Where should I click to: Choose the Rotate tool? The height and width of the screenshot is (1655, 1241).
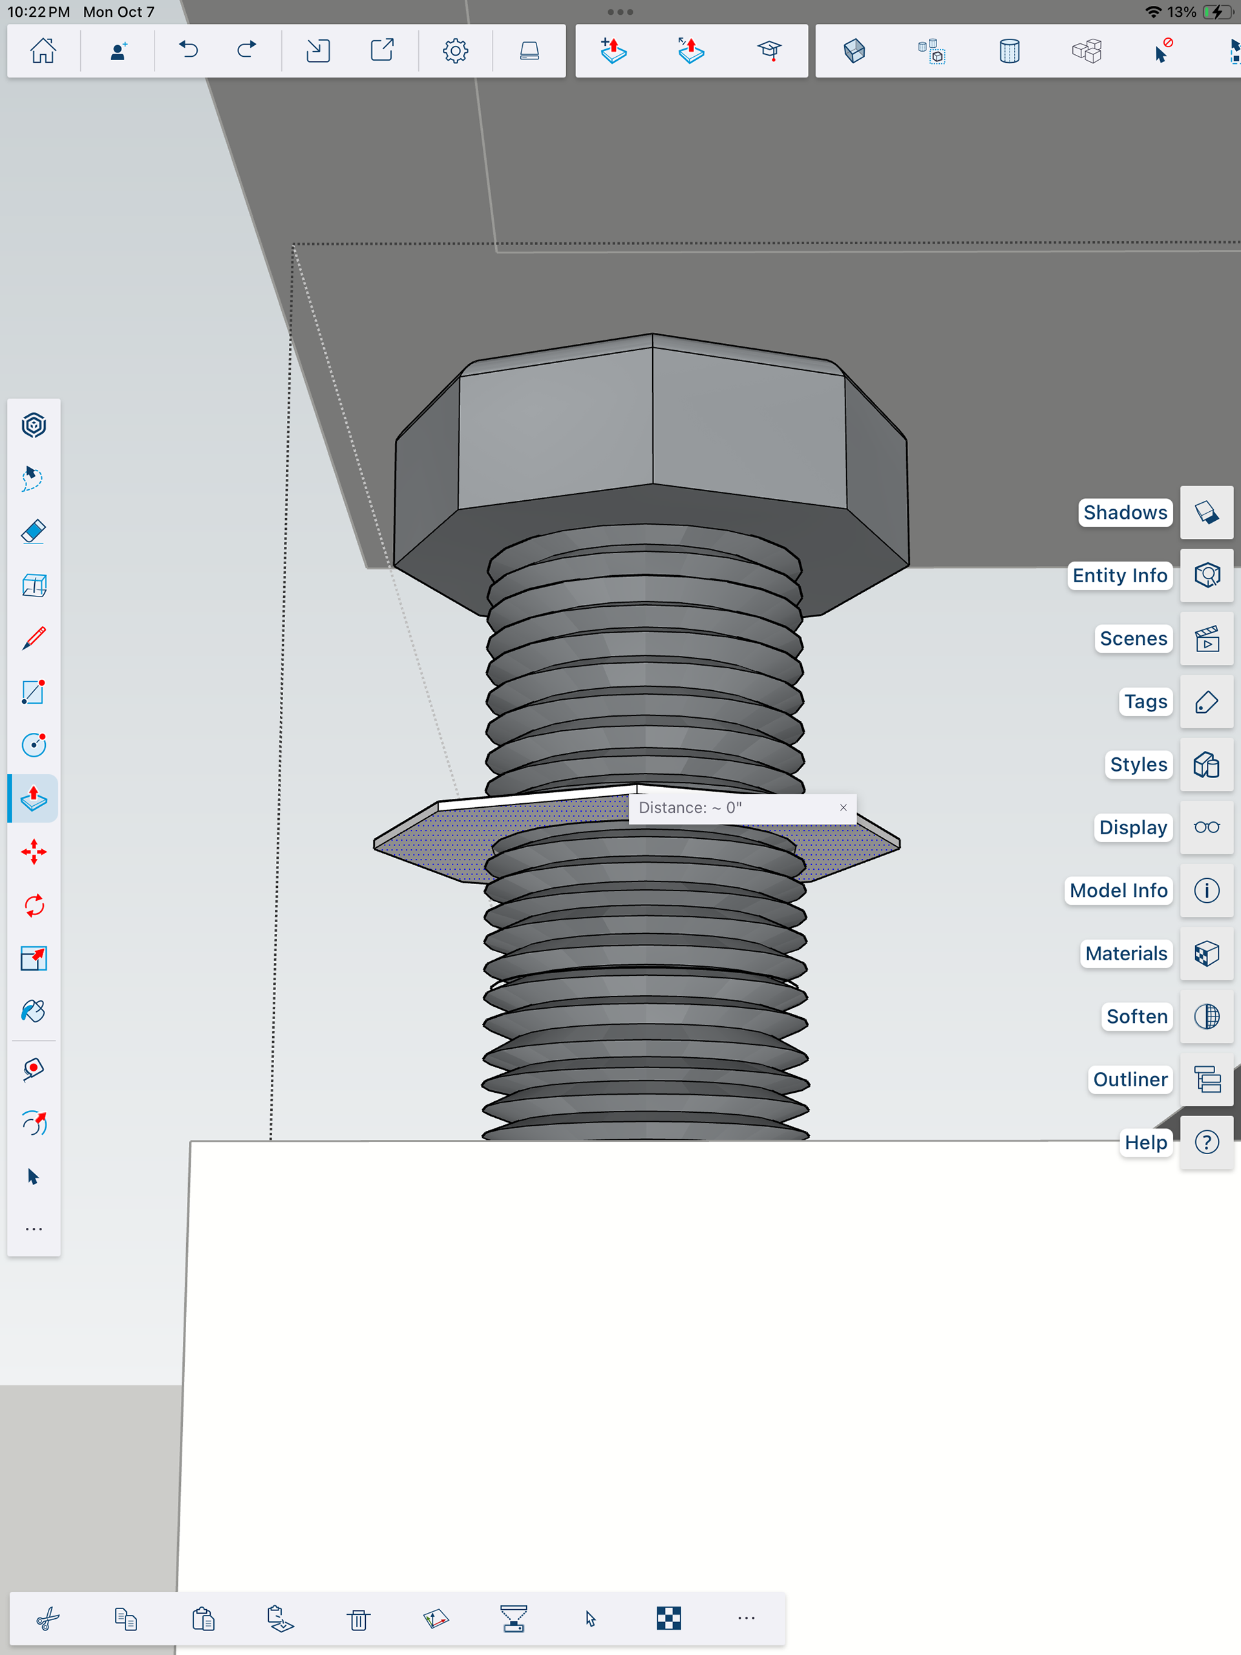(34, 905)
